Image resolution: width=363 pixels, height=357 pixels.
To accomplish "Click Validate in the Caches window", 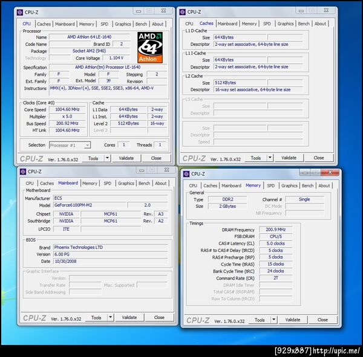I will [x=289, y=158].
